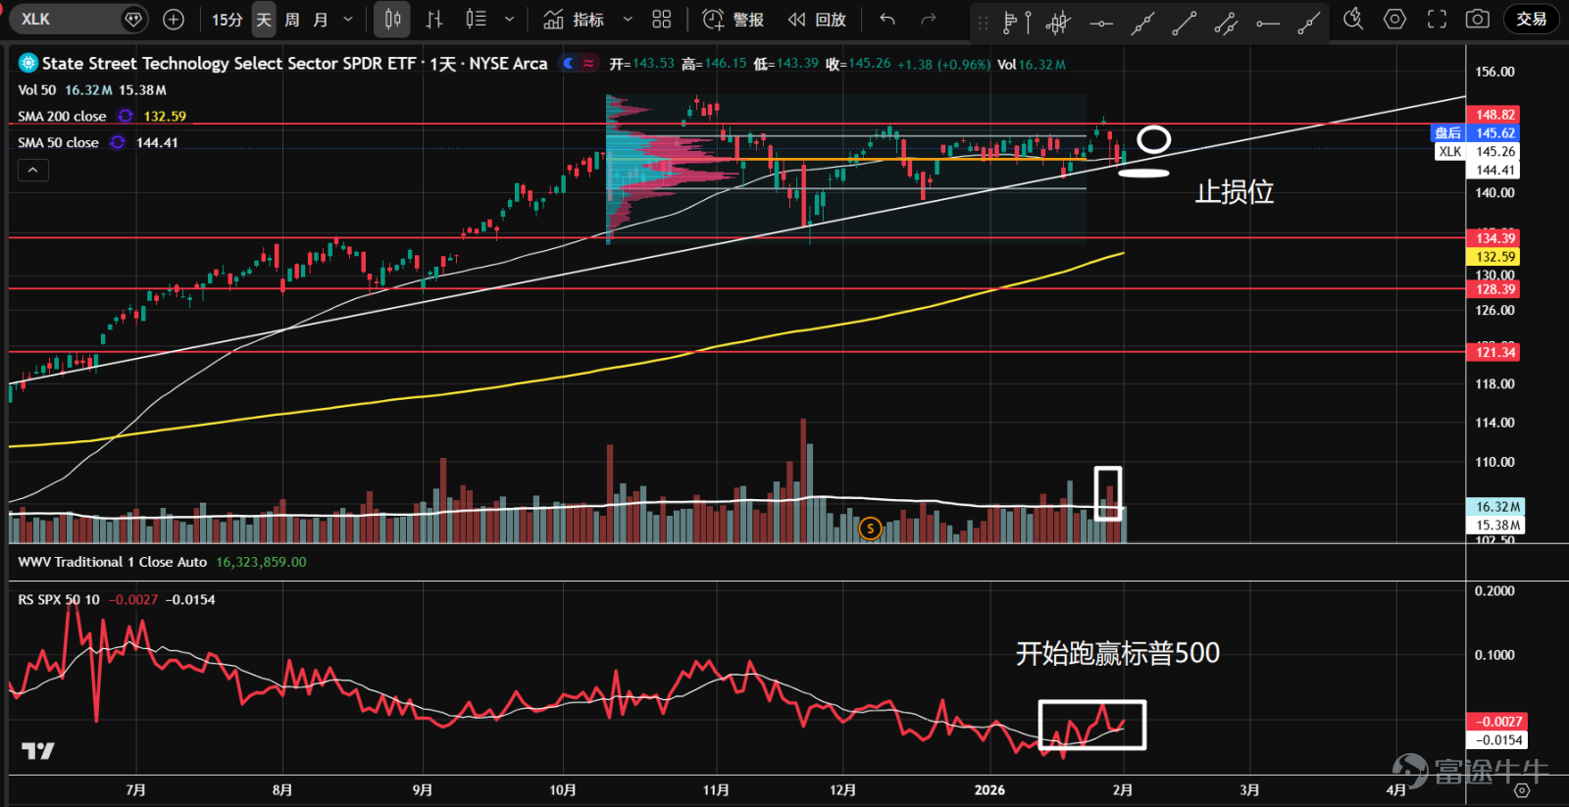
Task: Click the 128.39 price level label
Action: pyautogui.click(x=1495, y=289)
